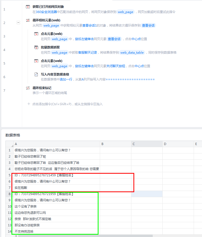
Task: Select step 4 title 批量数据抓取
Action: (x=50, y=47)
